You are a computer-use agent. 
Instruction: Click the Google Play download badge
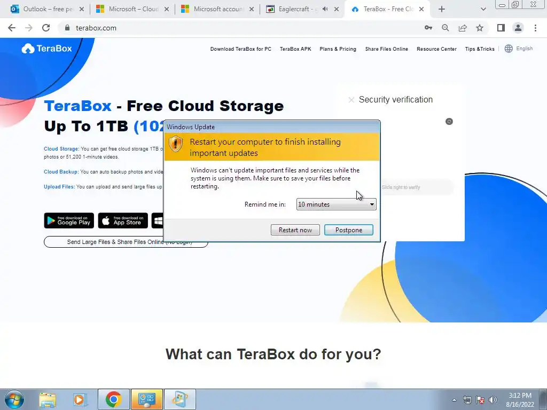click(69, 220)
